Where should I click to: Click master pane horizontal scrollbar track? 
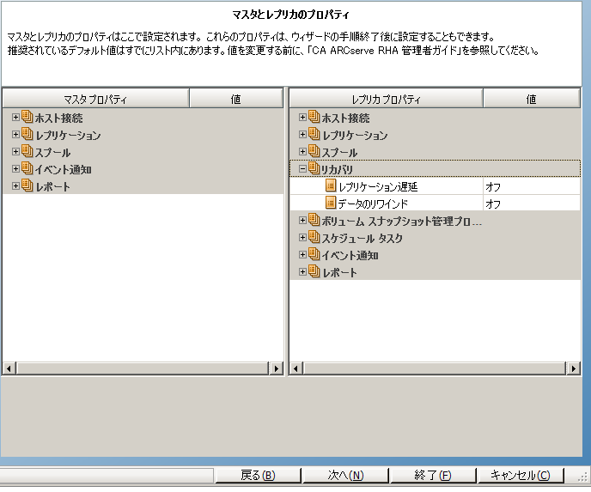click(x=143, y=368)
